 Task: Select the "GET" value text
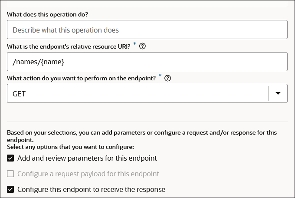click(x=20, y=94)
